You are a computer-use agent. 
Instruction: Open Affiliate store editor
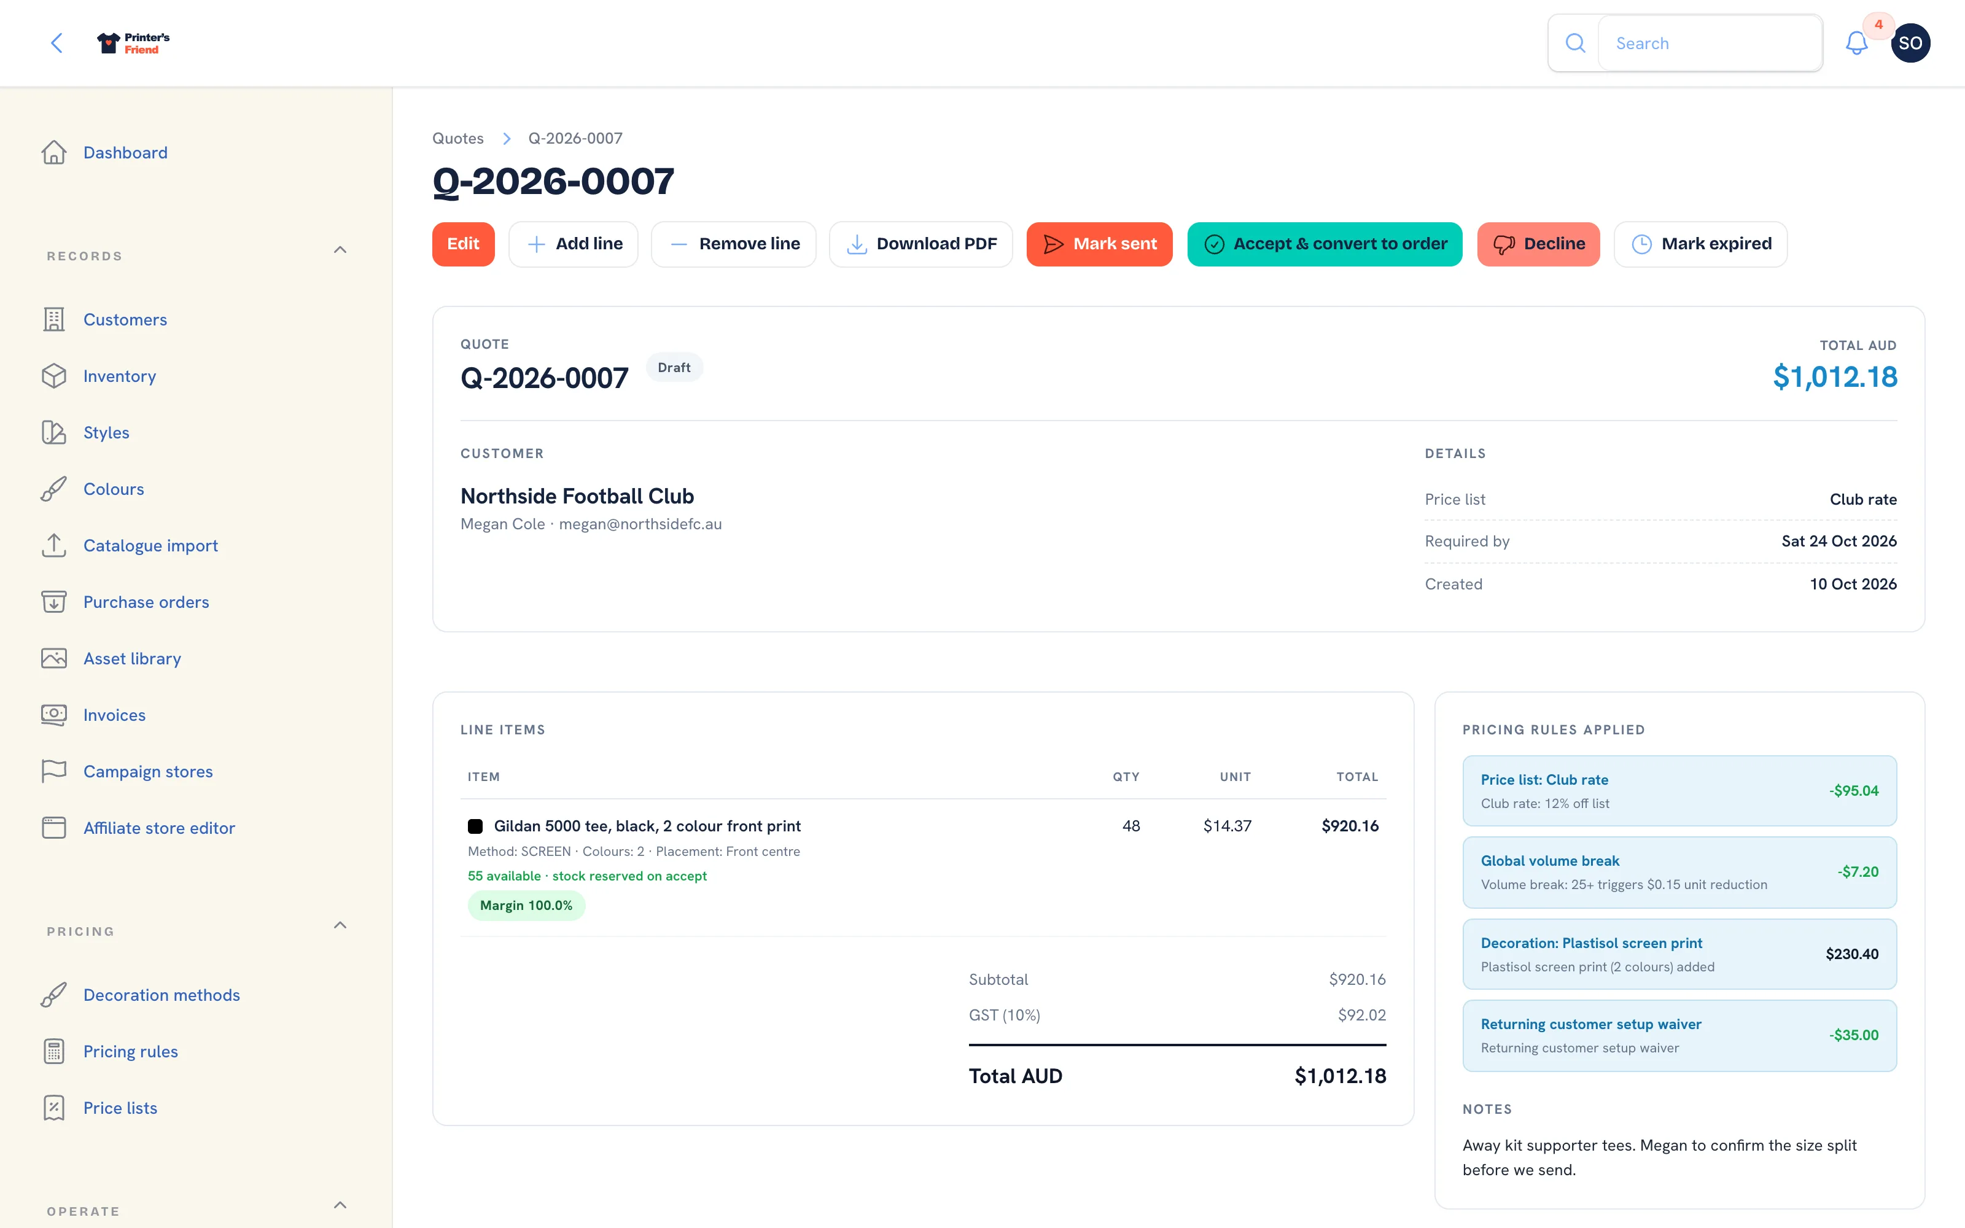(159, 828)
